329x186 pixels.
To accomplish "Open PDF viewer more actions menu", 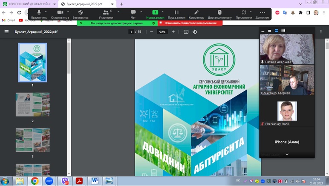I will coord(321,32).
